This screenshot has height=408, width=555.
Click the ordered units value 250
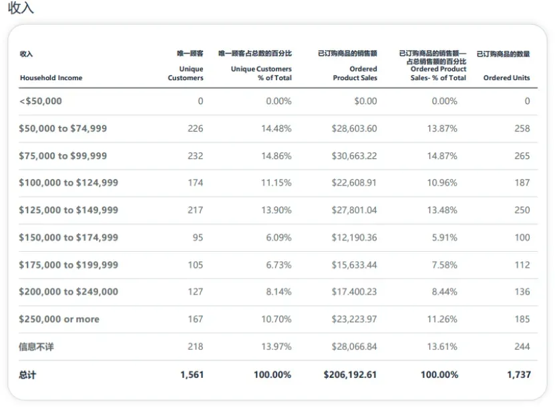[x=522, y=210]
